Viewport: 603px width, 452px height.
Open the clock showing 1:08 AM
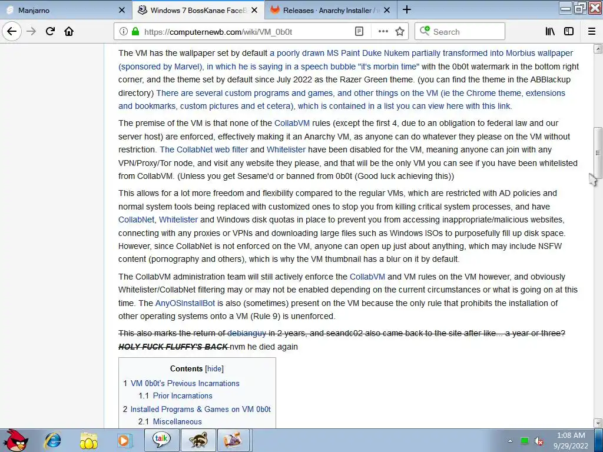click(571, 440)
